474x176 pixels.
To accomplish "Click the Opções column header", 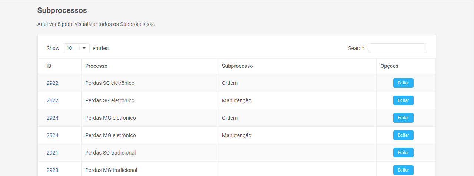I will pyautogui.click(x=389, y=66).
